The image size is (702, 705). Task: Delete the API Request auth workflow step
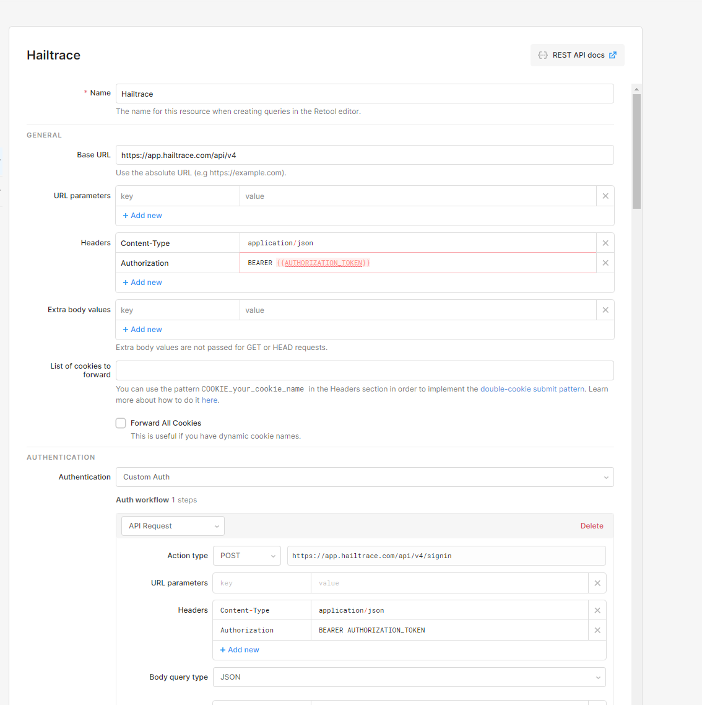pos(591,526)
